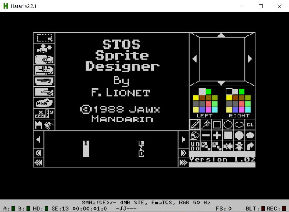Select sprite slot 1 in sprite strip
The width and height of the screenshot is (289, 212).
point(86,148)
